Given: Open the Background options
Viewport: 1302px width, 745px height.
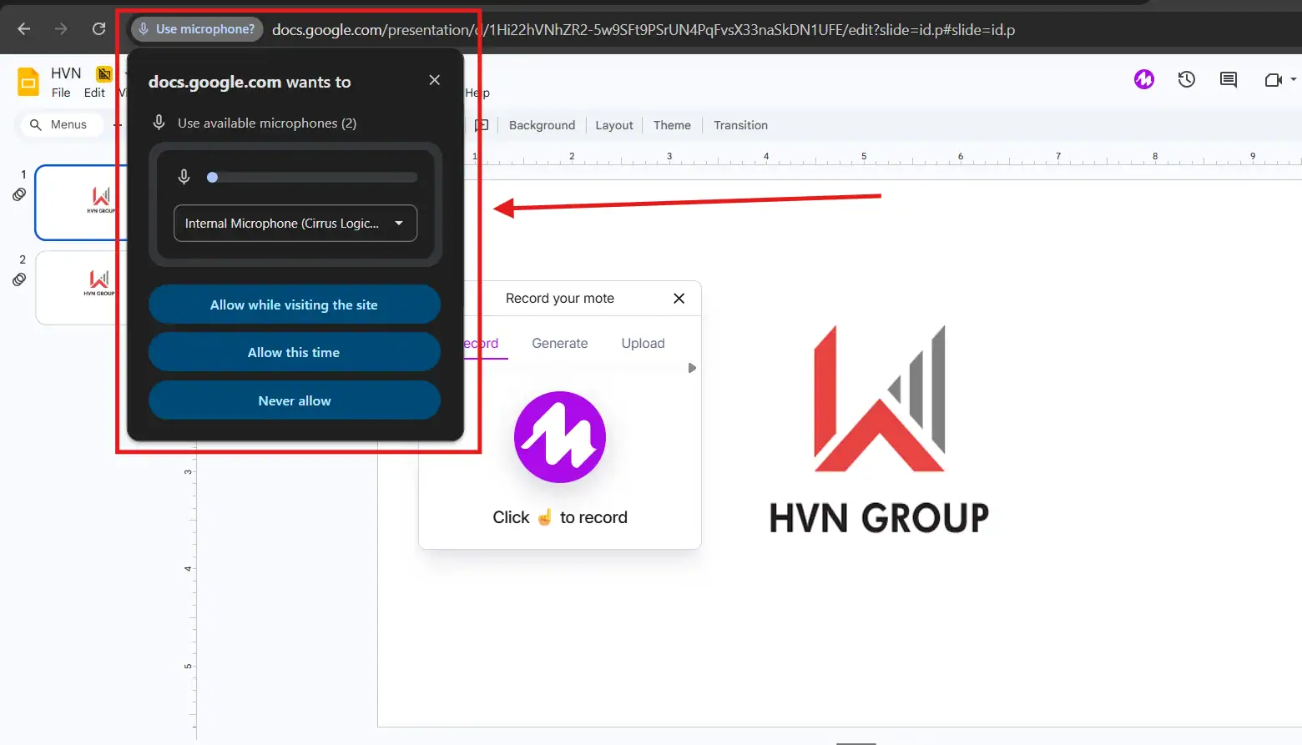Looking at the screenshot, I should click(542, 125).
